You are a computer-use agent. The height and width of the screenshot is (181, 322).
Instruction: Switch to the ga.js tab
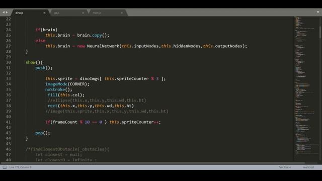coord(69,13)
